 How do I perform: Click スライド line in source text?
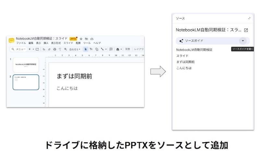click(x=182, y=56)
